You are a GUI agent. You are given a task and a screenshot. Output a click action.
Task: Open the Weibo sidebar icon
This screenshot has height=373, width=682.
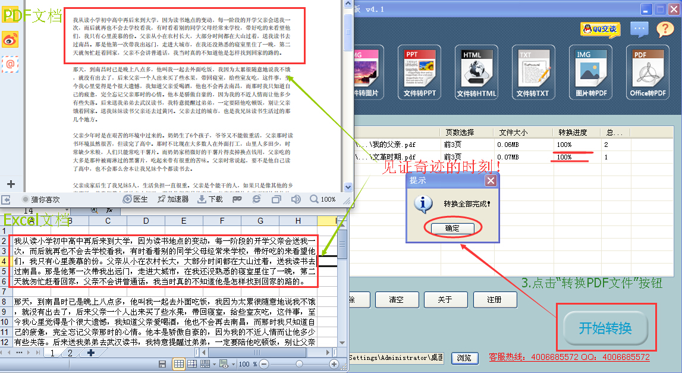[10, 40]
